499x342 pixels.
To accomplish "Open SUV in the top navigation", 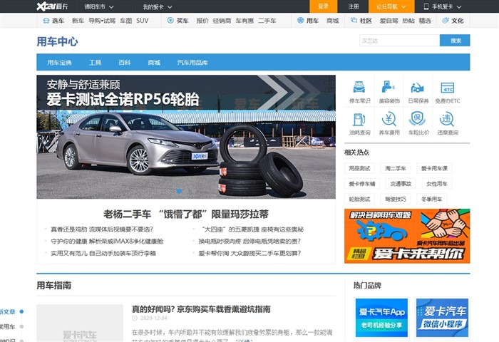I will (143, 21).
